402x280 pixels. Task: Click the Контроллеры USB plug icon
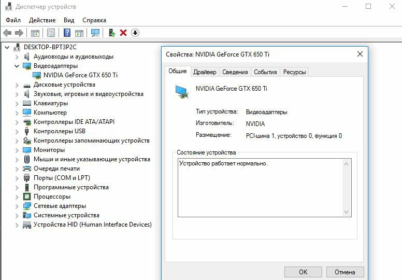click(26, 131)
